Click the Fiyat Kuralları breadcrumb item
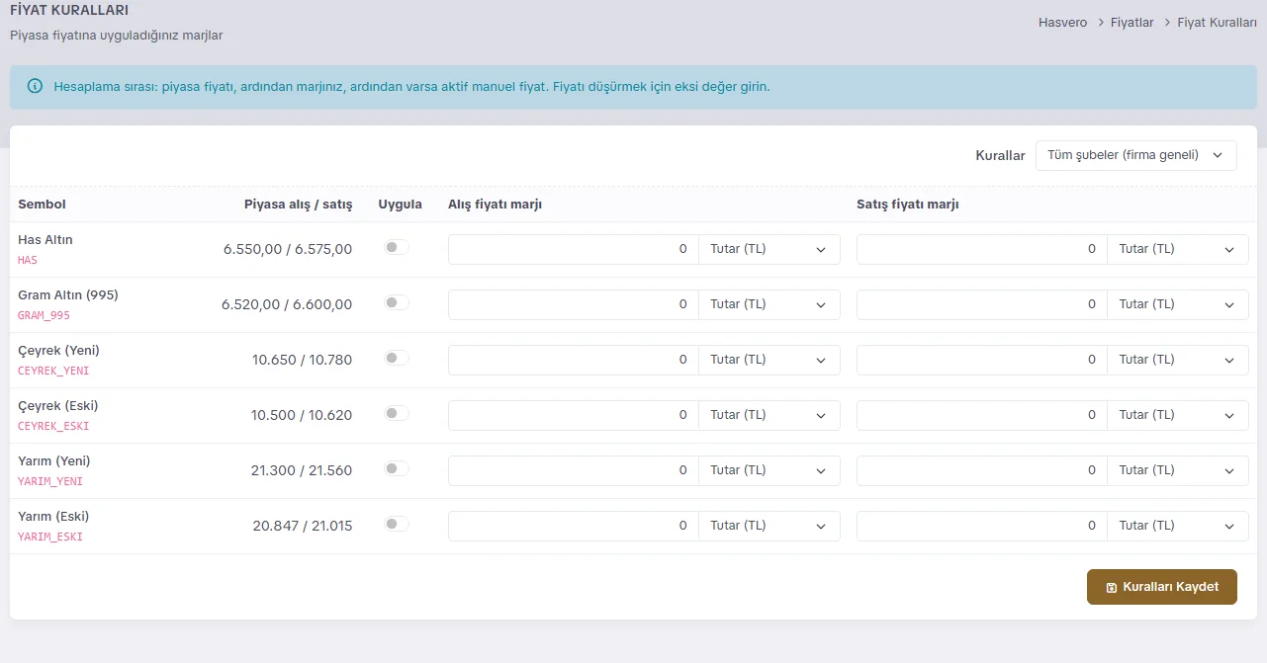1267x663 pixels. pyautogui.click(x=1217, y=22)
